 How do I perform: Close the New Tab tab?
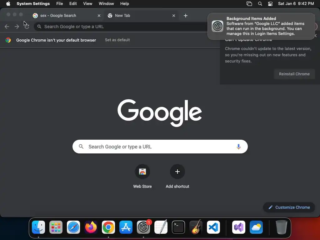coord(174,16)
